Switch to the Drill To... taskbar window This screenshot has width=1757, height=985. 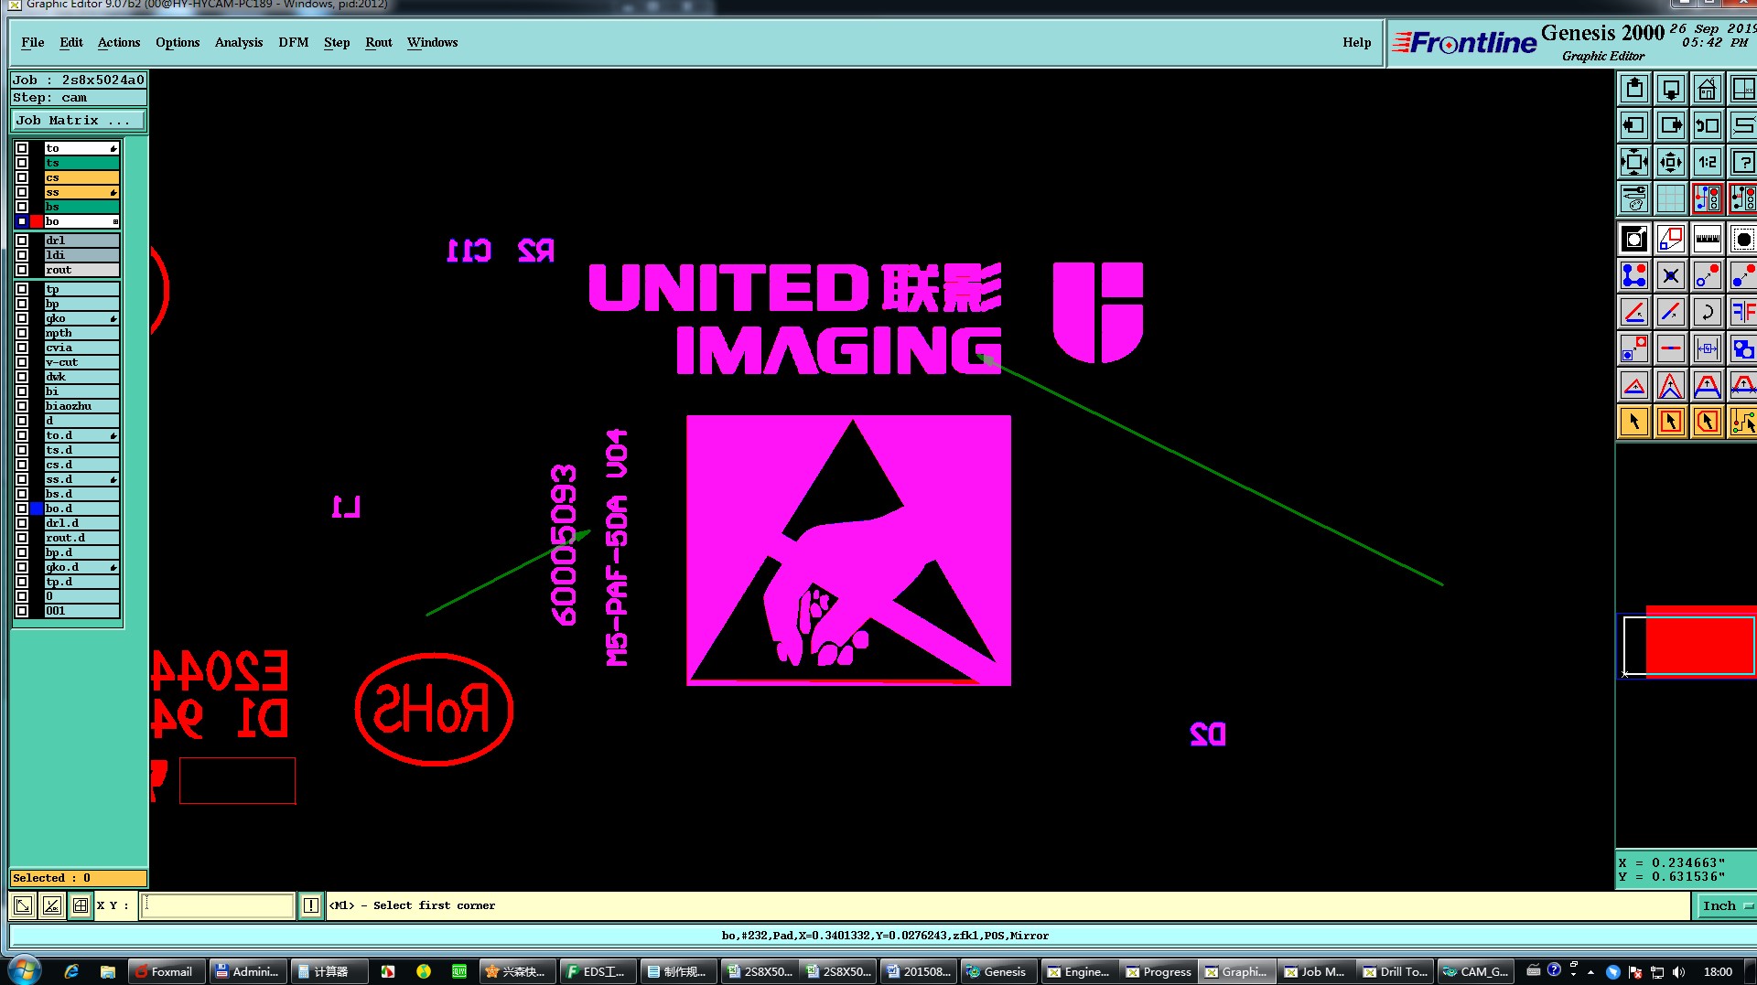point(1395,971)
